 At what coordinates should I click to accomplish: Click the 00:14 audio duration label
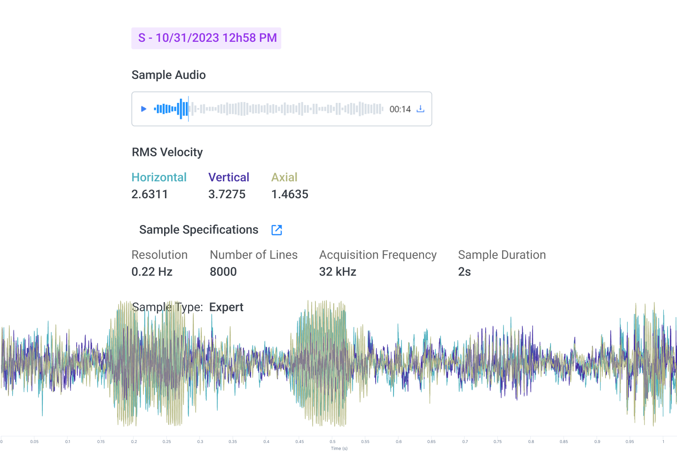tap(400, 109)
